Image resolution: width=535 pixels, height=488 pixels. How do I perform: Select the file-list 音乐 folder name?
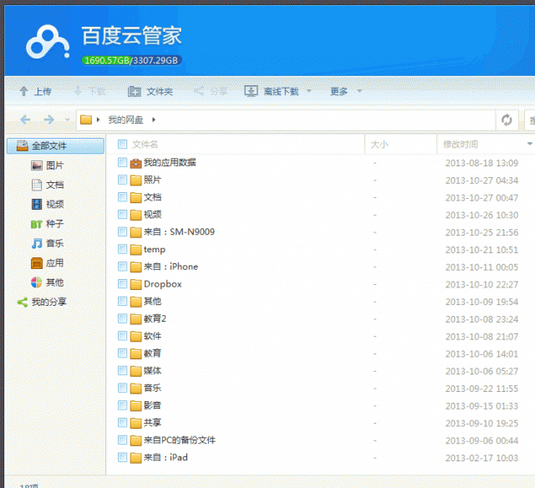152,388
